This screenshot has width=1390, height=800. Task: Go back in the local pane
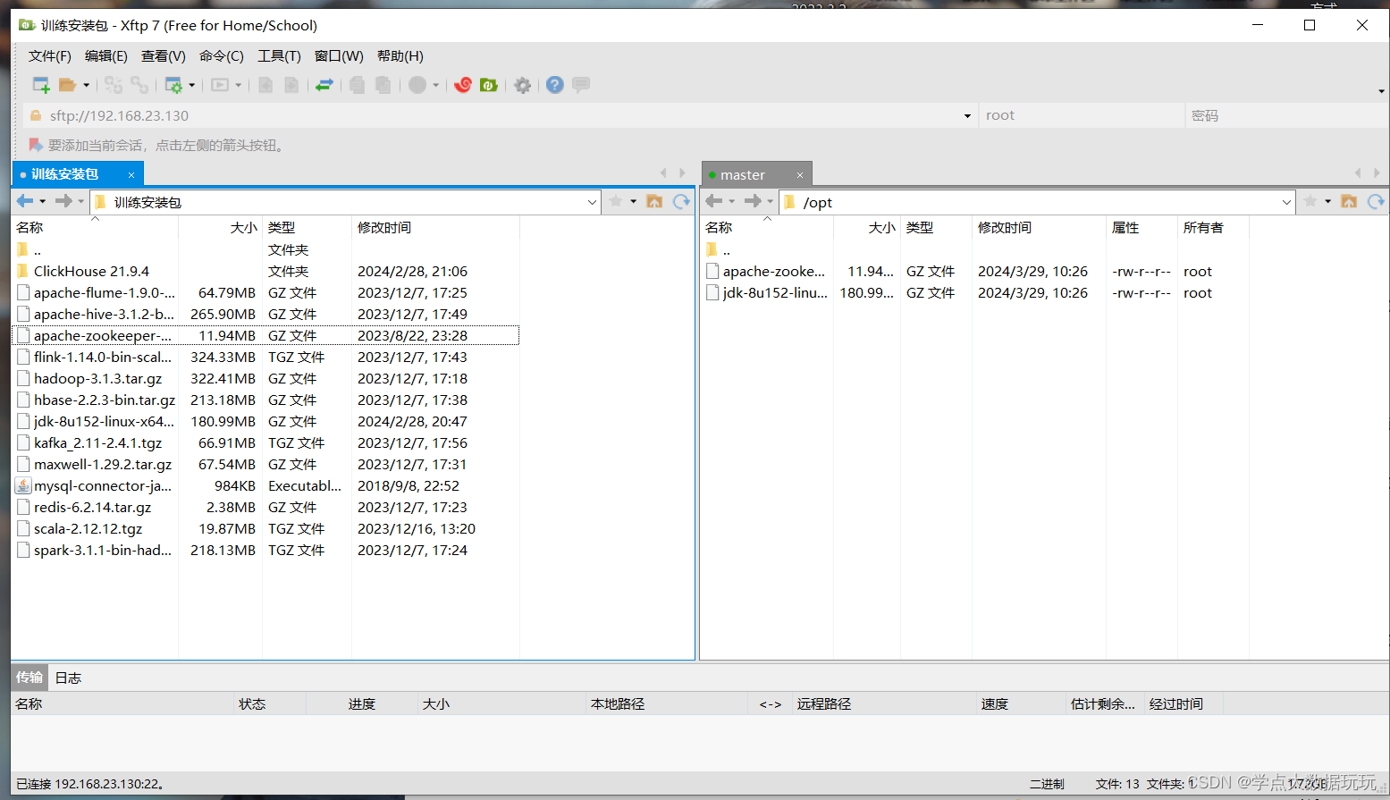click(x=25, y=201)
